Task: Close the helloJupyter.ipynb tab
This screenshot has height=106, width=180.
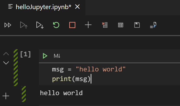Action: (x=78, y=7)
